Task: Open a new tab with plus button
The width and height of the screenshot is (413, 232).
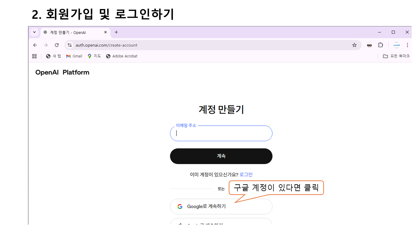Action: click(x=116, y=32)
